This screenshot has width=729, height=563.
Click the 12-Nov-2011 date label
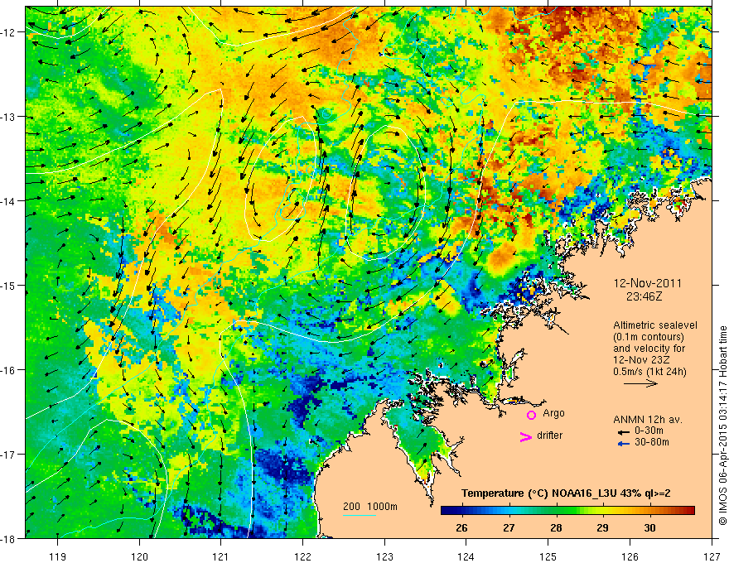point(648,283)
